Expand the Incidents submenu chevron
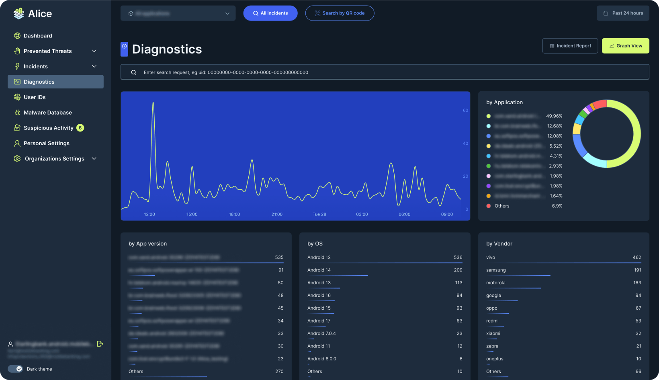659x380 pixels. coord(94,66)
